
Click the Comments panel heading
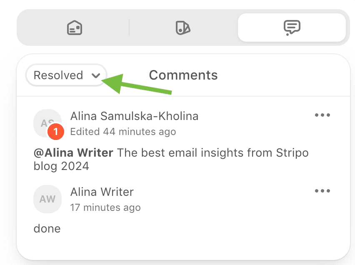pyautogui.click(x=183, y=75)
